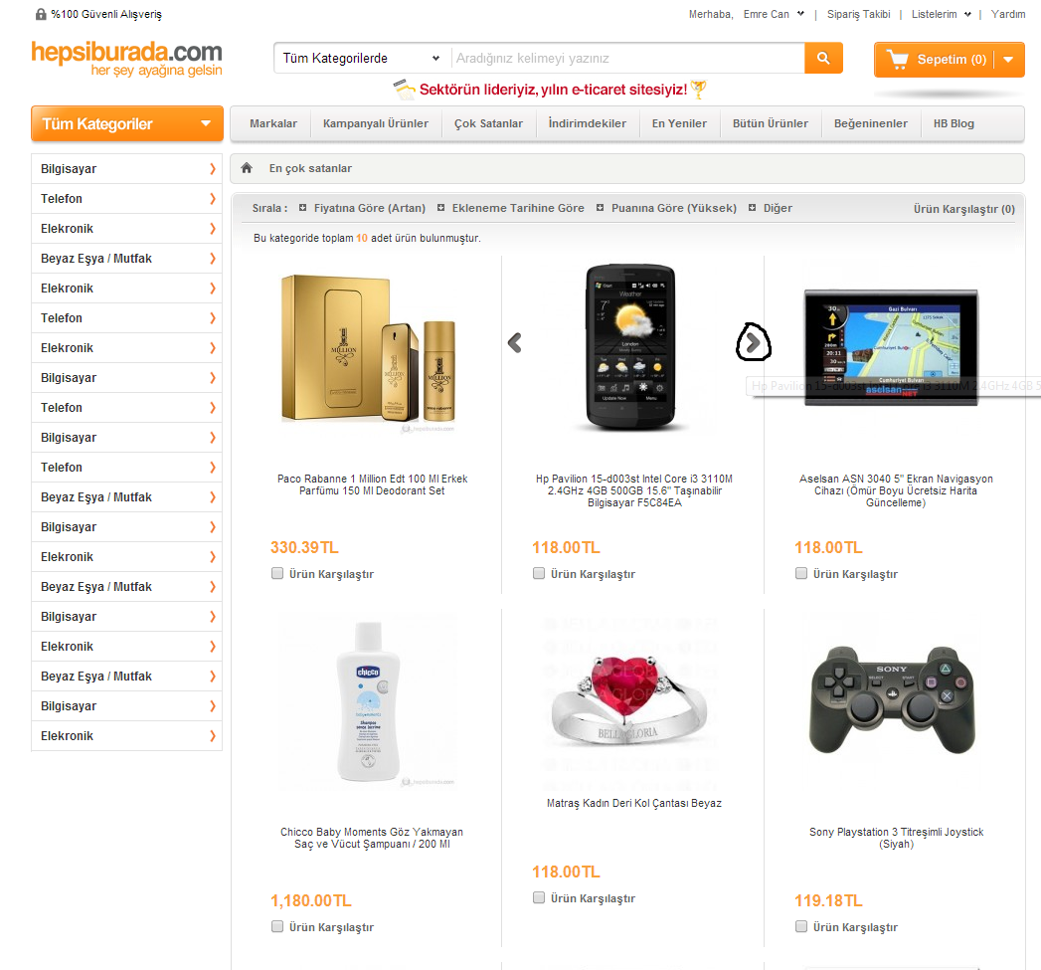Click the orange search magnifier button
The width and height of the screenshot is (1041, 970).
(x=823, y=59)
